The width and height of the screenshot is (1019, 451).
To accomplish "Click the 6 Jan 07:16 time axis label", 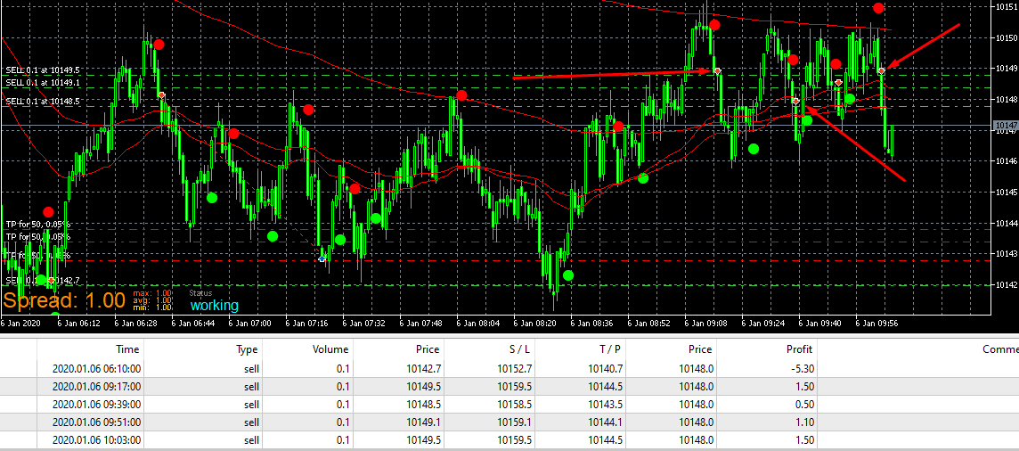I will [x=307, y=323].
